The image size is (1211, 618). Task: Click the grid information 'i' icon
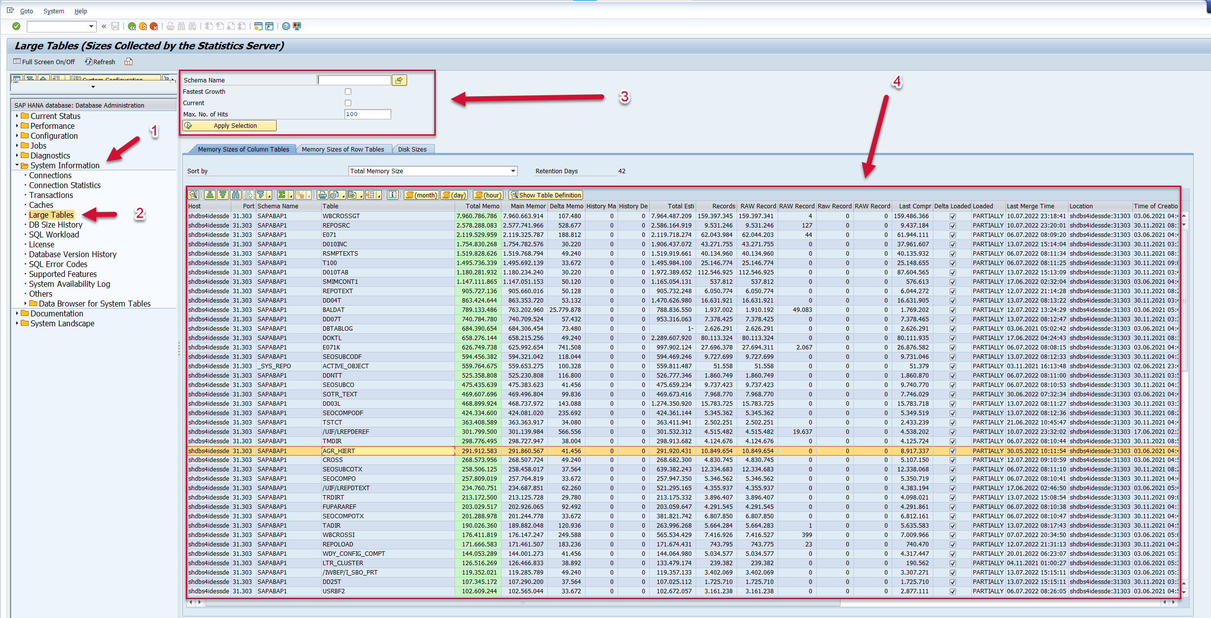coord(392,195)
